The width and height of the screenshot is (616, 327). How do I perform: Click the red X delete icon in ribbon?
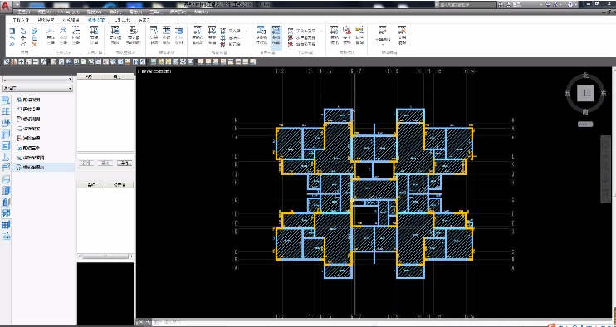coord(34,44)
